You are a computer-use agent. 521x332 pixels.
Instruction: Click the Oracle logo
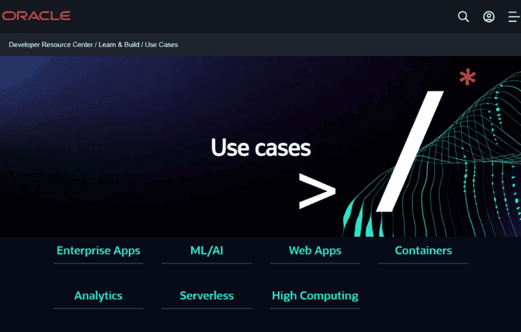36,16
